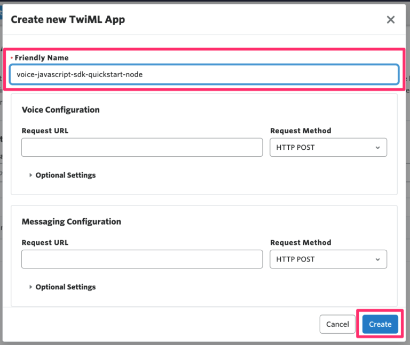The height and width of the screenshot is (345, 410).
Task: Click the Create new TwiML App title
Action: click(68, 20)
